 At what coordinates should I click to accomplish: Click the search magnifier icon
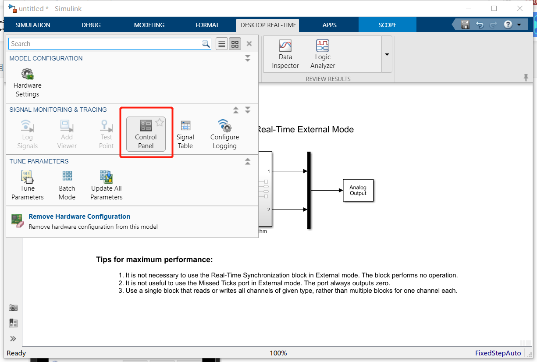206,44
